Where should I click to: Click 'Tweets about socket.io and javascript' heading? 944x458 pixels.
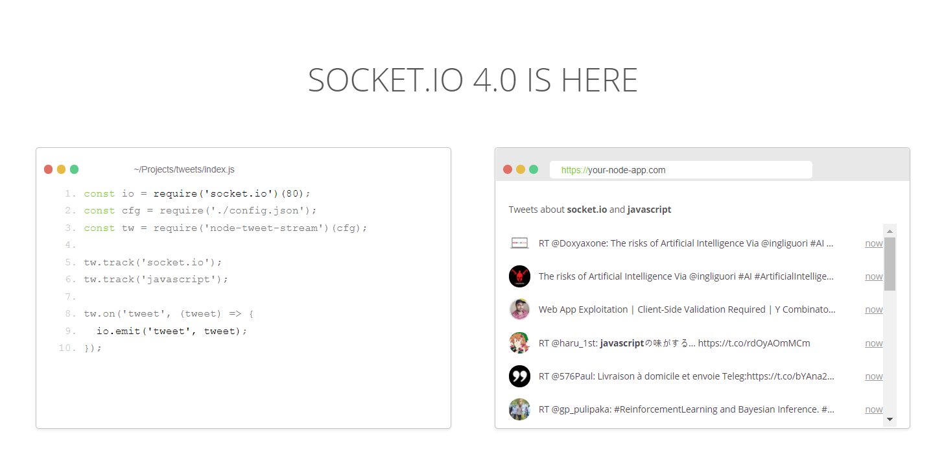590,210
